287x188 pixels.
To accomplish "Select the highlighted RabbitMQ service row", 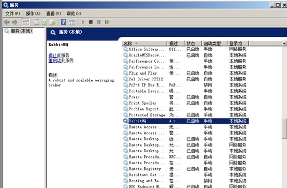I will click(x=185, y=121).
